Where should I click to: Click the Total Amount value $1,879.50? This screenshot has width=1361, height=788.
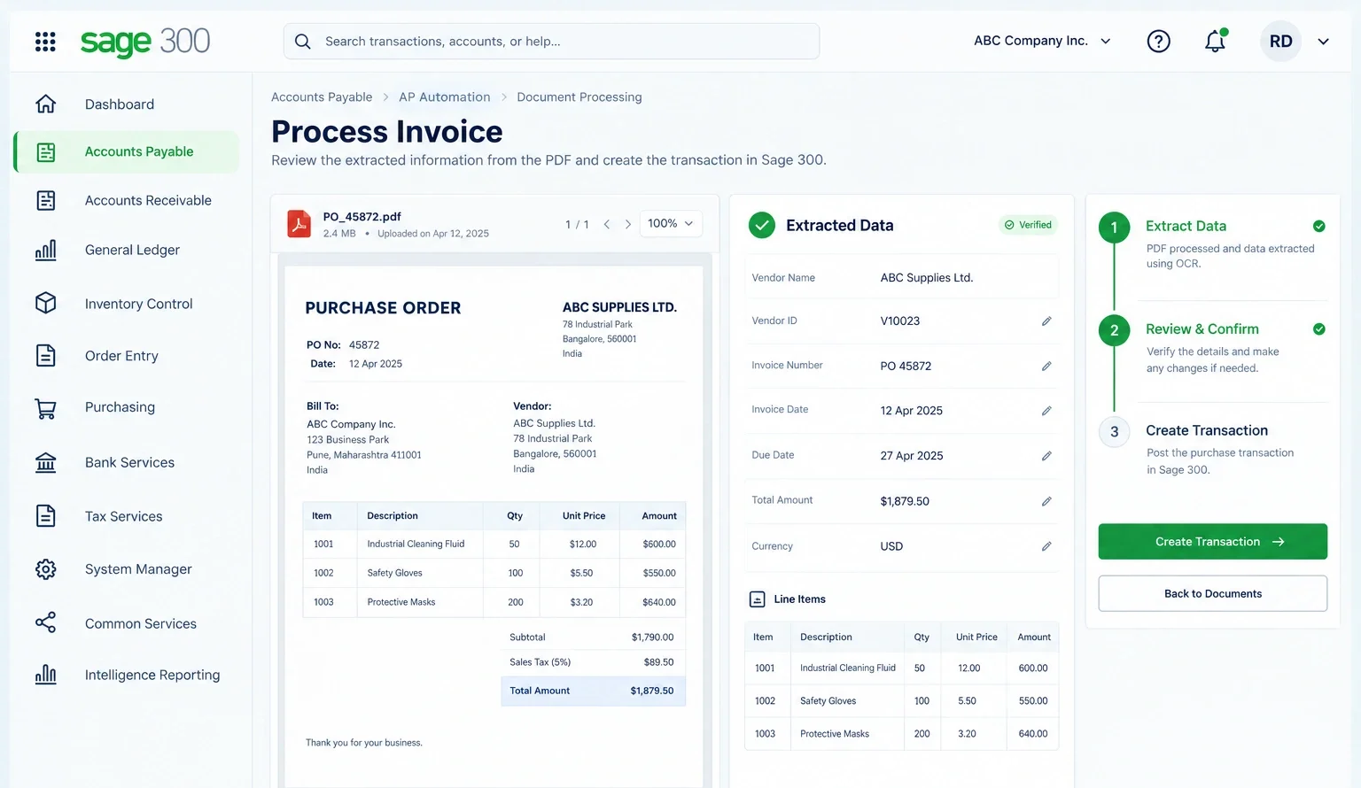905,501
